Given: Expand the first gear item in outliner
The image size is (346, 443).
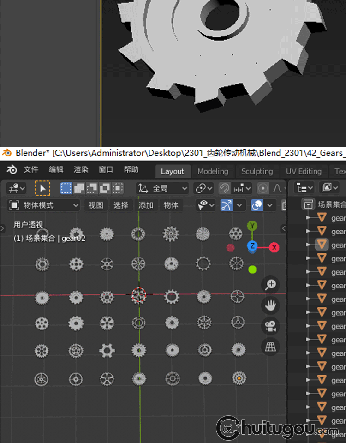Looking at the screenshot, I should pos(309,218).
